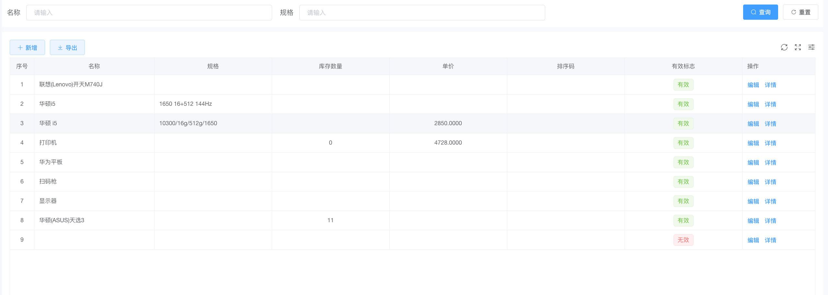This screenshot has width=828, height=295.
Task: Click the 无效 status tag
Action: coord(683,240)
